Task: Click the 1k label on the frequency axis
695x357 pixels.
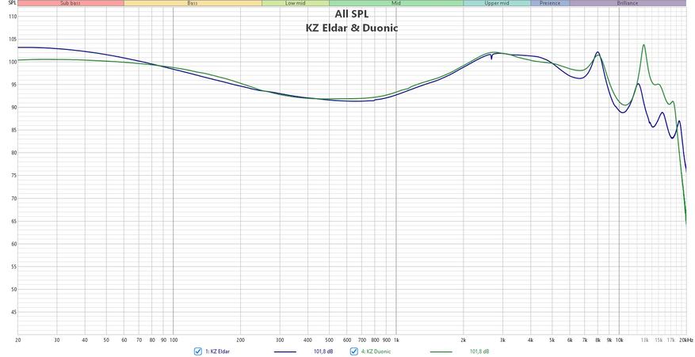Action: pos(396,340)
